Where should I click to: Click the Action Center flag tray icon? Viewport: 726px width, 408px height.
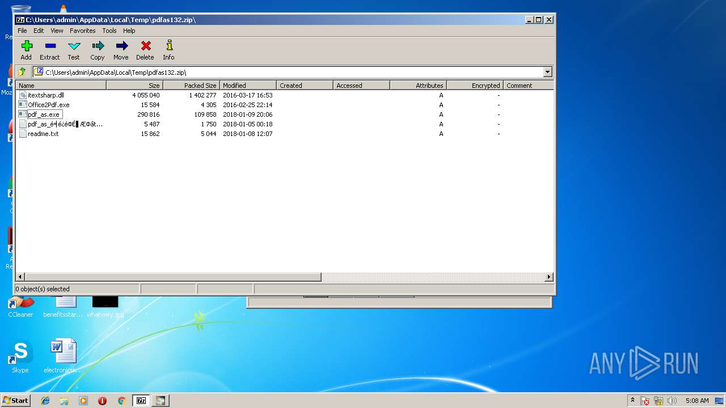click(x=645, y=401)
